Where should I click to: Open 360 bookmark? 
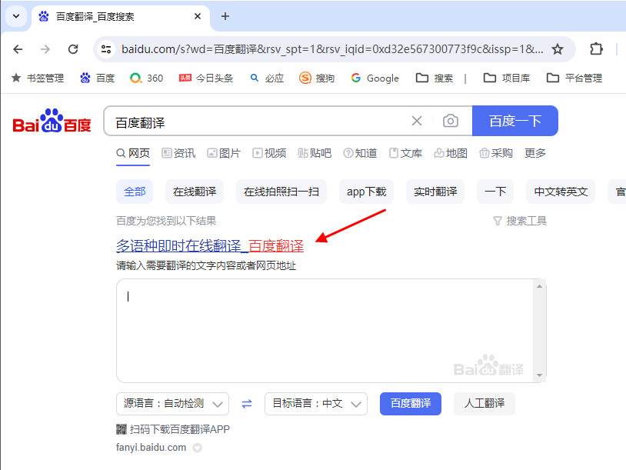pyautogui.click(x=147, y=78)
